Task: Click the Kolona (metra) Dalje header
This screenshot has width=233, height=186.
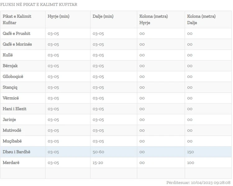Action: 201,19
